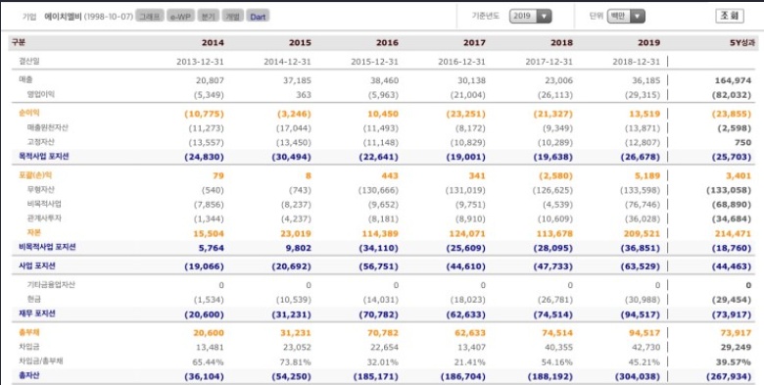Open the 기준년도 2019 dropdown
Image resolution: width=764 pixels, height=385 pixels.
(x=530, y=16)
